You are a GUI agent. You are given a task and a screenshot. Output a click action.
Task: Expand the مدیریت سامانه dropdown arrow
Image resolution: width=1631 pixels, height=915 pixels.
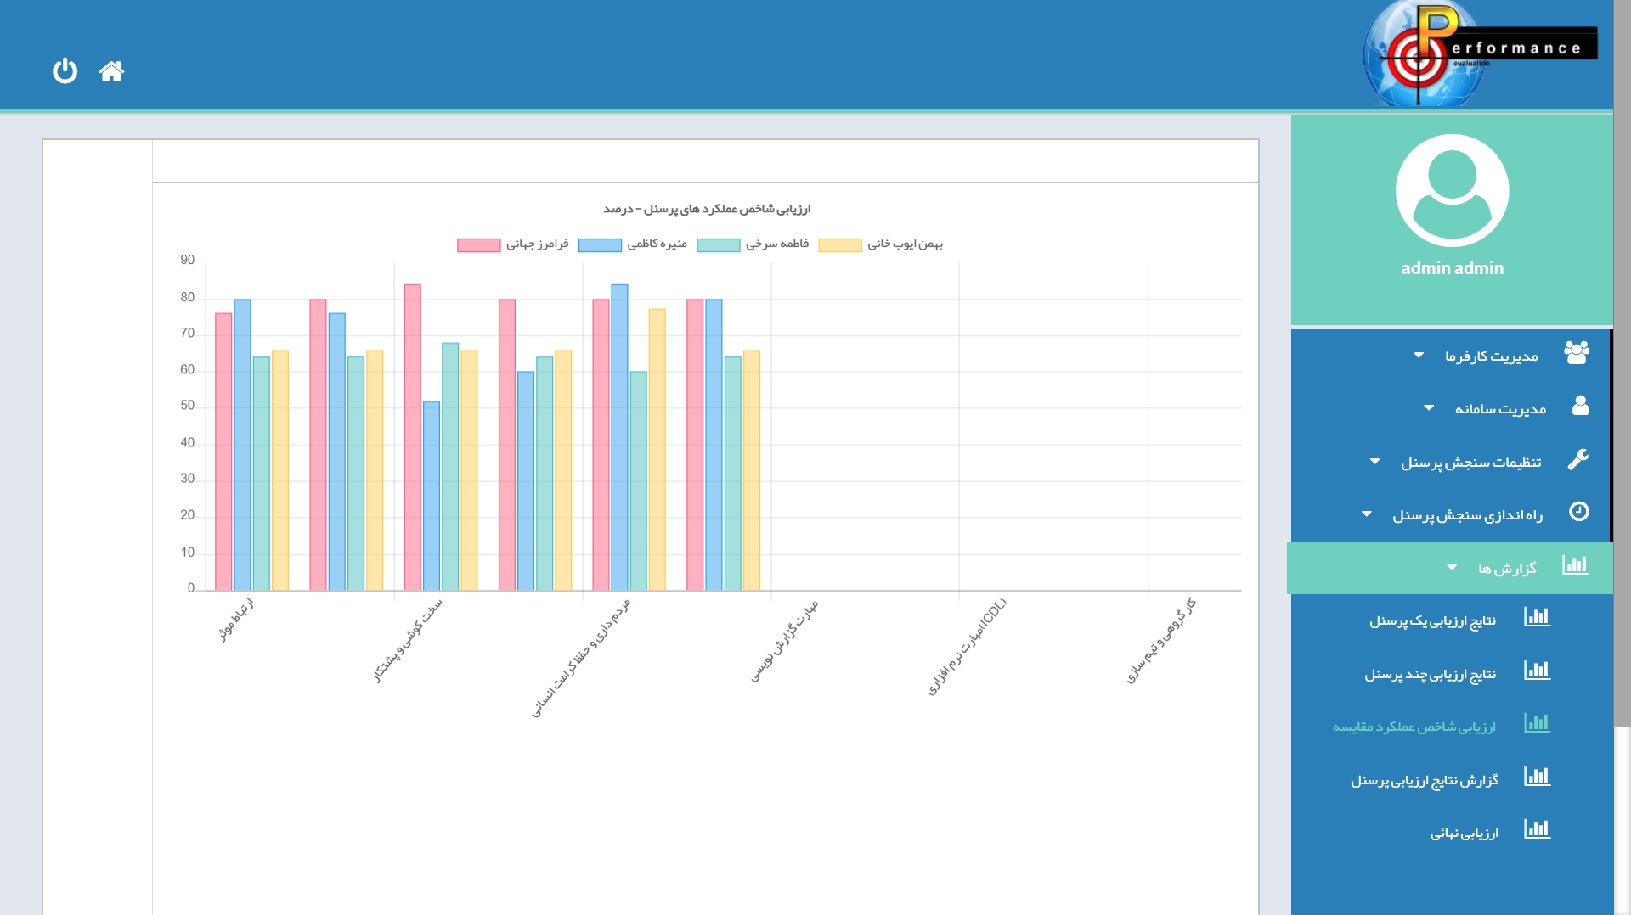click(x=1429, y=408)
